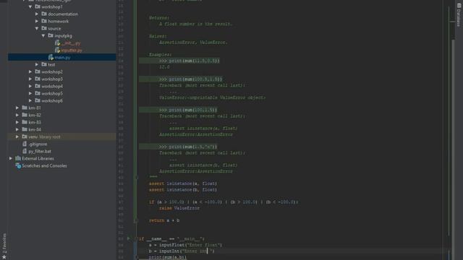This screenshot has width=463, height=260.
Task: Expand the workshop6 folder
Action: pyautogui.click(x=30, y=100)
